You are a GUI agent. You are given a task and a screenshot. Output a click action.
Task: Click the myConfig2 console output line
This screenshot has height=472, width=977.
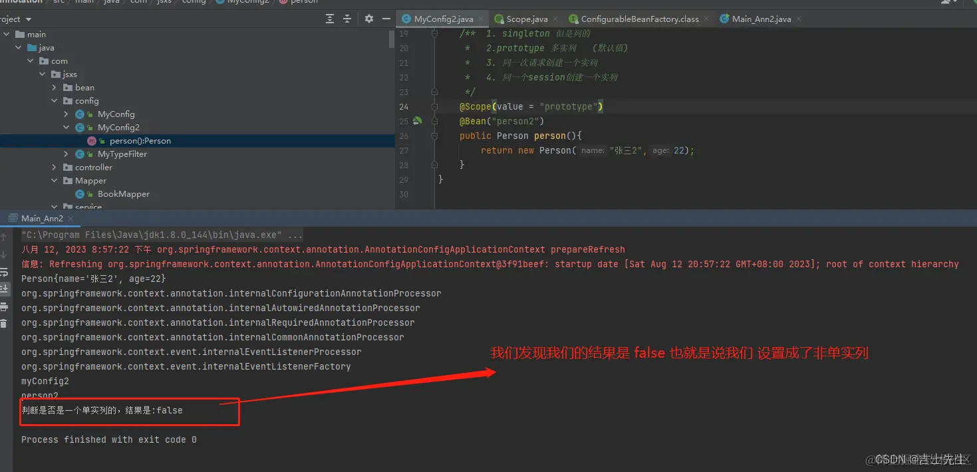tap(45, 381)
